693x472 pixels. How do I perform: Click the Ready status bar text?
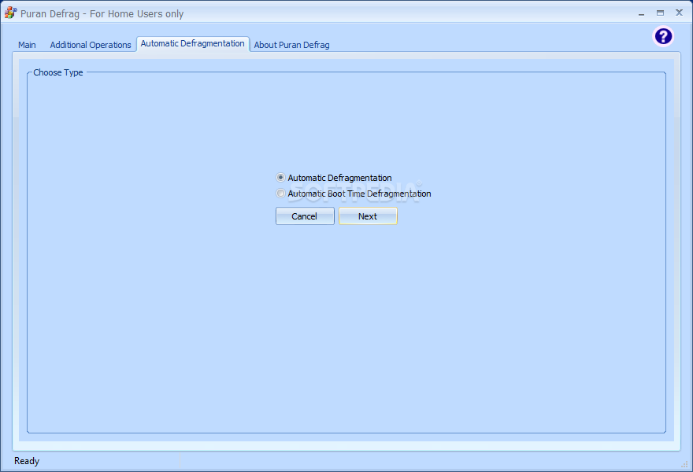[x=27, y=461]
